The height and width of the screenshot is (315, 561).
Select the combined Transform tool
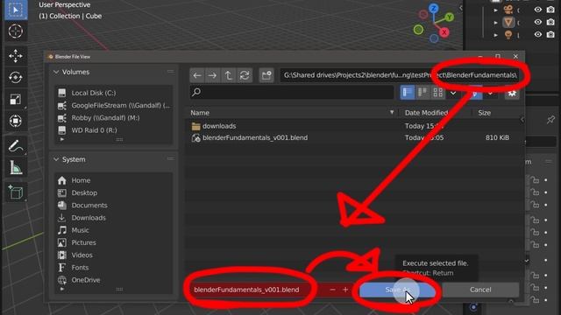pos(16,121)
